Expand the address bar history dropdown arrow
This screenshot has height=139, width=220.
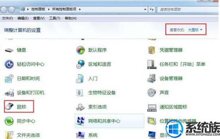(145, 9)
